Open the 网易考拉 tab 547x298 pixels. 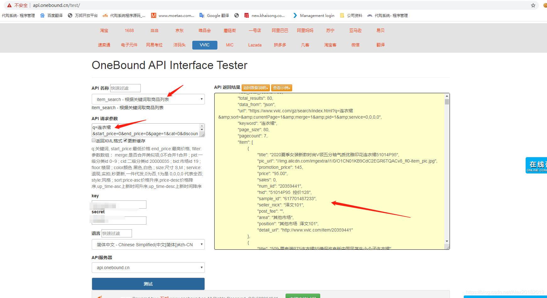(x=154, y=45)
